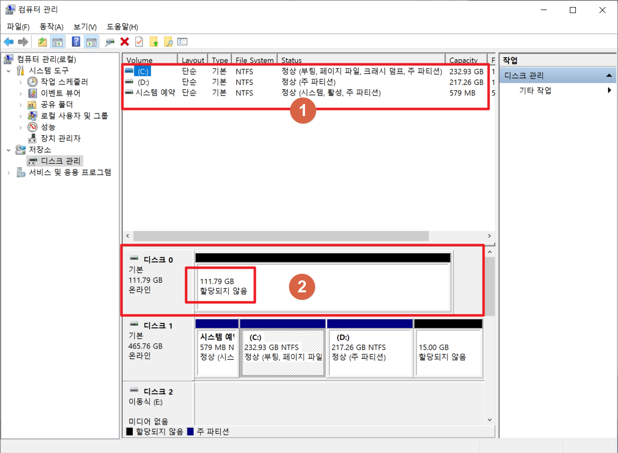Select the 디스크 0 disk label
Screen dimensions: 618x453
click(159, 260)
